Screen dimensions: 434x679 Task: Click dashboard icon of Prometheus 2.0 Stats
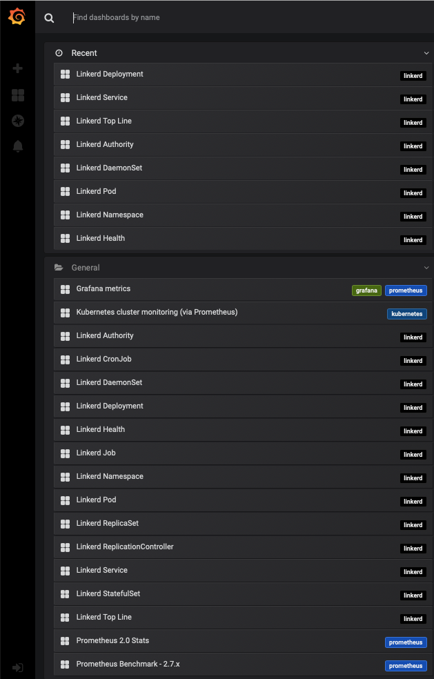(65, 641)
